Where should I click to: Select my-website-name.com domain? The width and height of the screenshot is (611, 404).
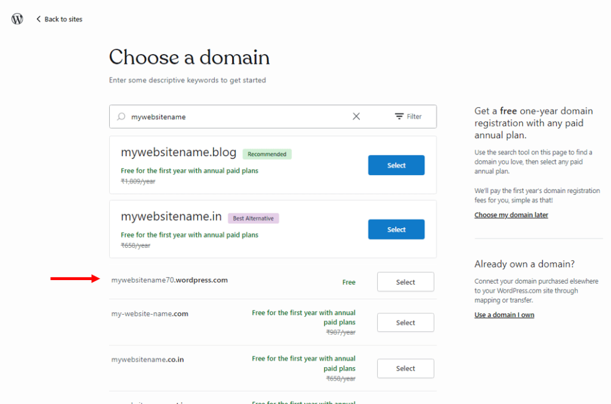click(x=405, y=322)
